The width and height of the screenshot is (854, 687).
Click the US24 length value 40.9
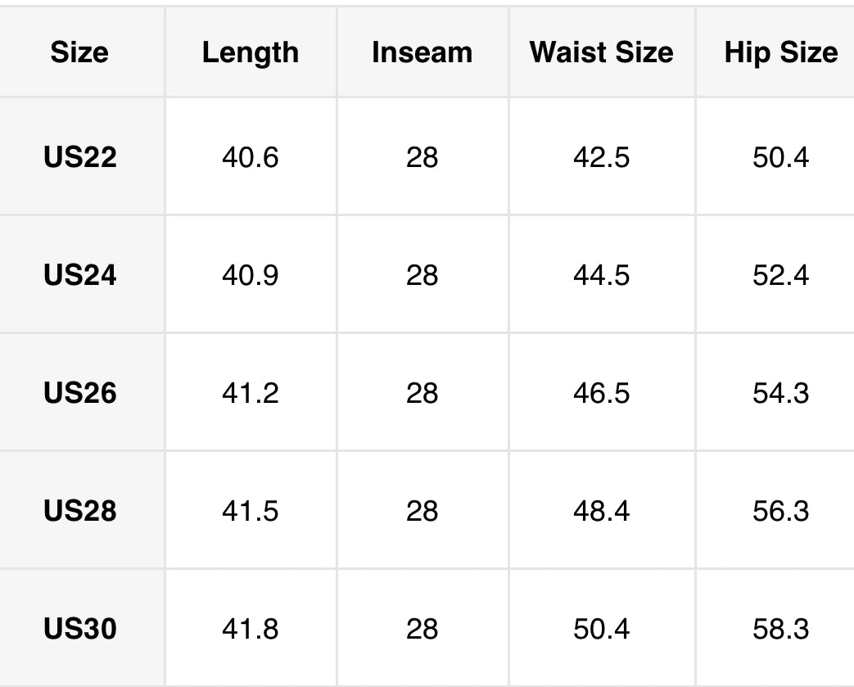click(250, 274)
